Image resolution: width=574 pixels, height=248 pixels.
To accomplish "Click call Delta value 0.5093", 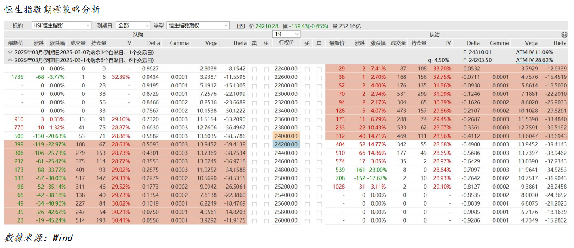I will point(150,145).
